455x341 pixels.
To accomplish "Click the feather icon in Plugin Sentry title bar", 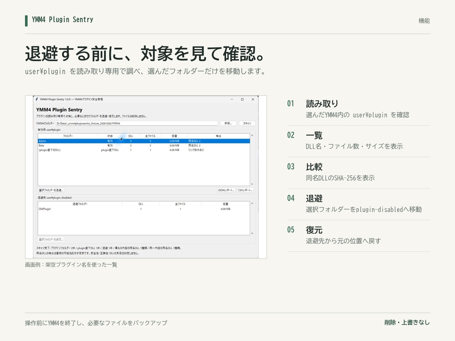I will (x=36, y=99).
